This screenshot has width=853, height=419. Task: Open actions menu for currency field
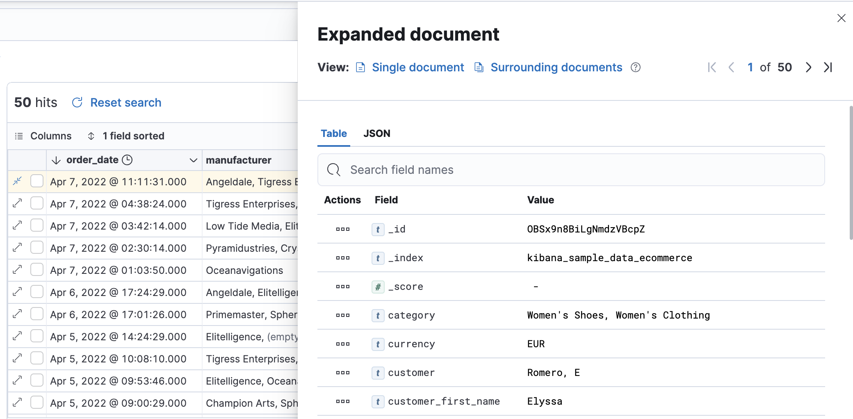pyautogui.click(x=342, y=344)
